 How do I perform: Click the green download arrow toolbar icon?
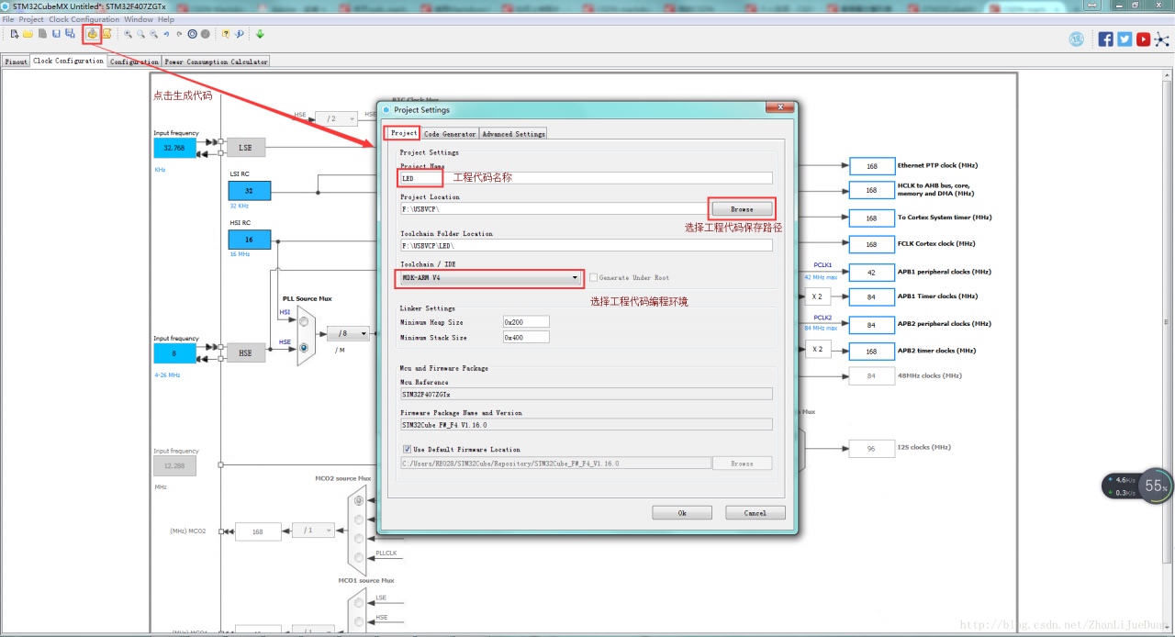click(x=260, y=34)
